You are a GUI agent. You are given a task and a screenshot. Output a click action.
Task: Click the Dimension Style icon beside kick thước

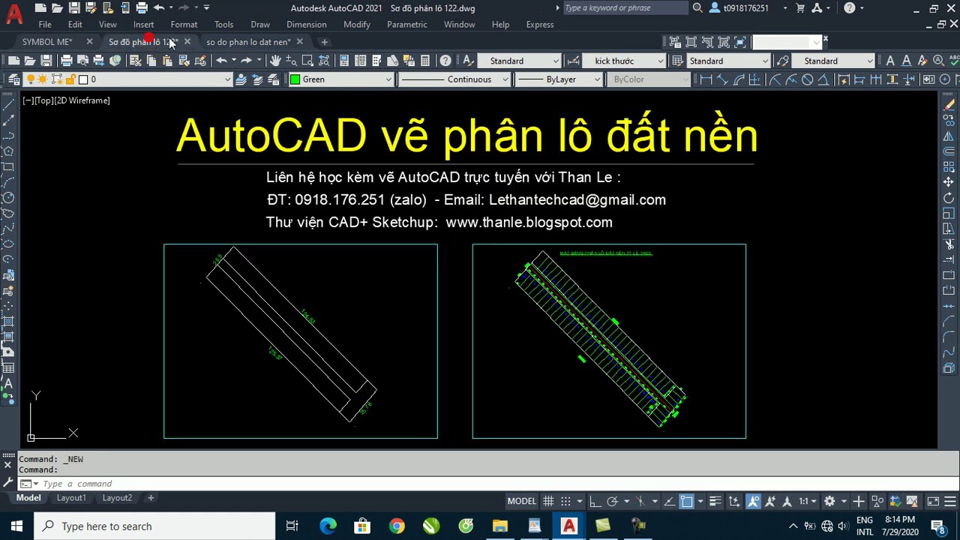(x=574, y=61)
